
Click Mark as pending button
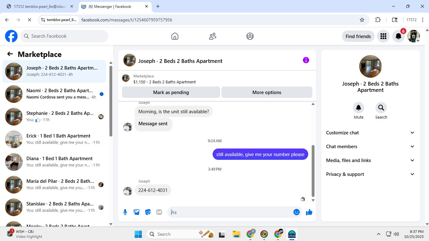(171, 92)
